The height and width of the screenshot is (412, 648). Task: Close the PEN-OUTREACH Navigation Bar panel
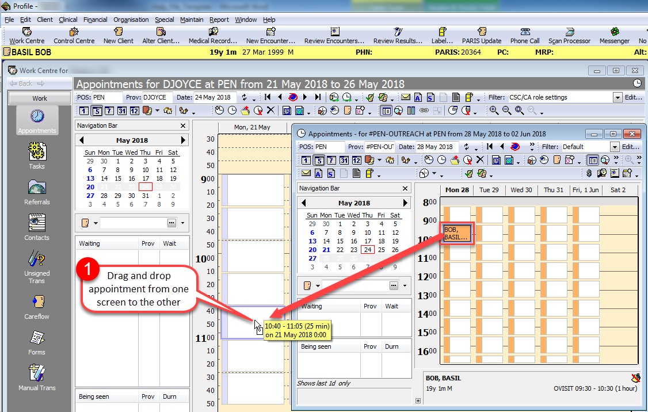pyautogui.click(x=405, y=188)
